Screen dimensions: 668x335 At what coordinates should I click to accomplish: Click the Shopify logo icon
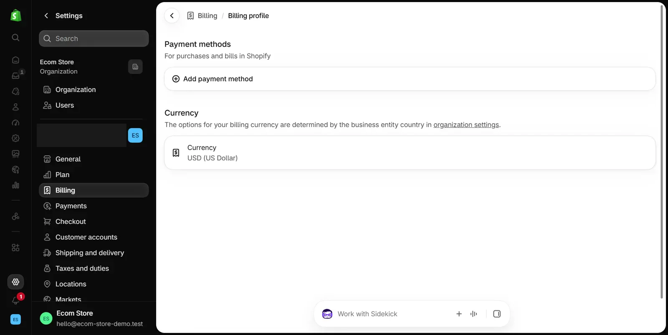tap(16, 15)
